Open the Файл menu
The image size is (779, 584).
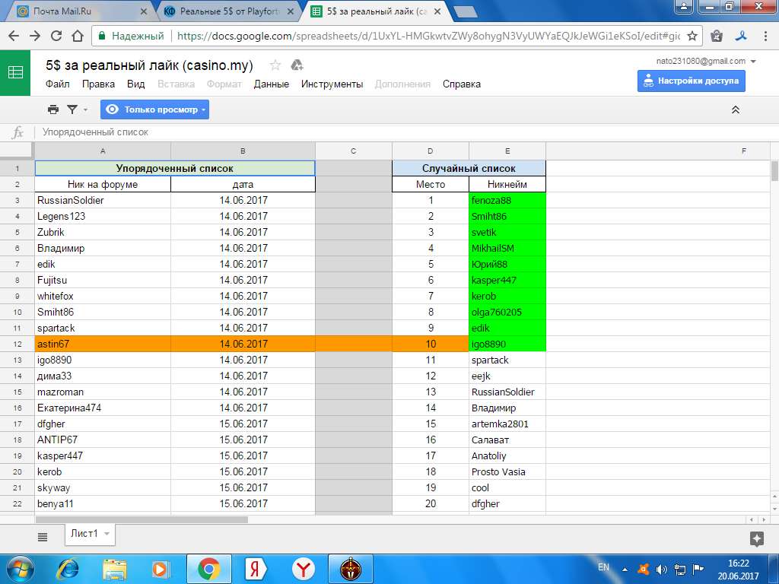tap(58, 84)
